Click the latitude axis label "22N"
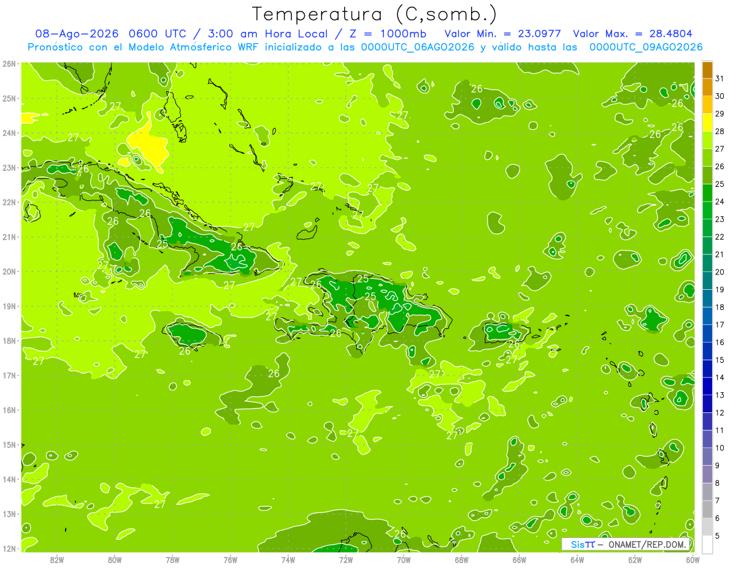Image resolution: width=736 pixels, height=568 pixels. (9, 202)
